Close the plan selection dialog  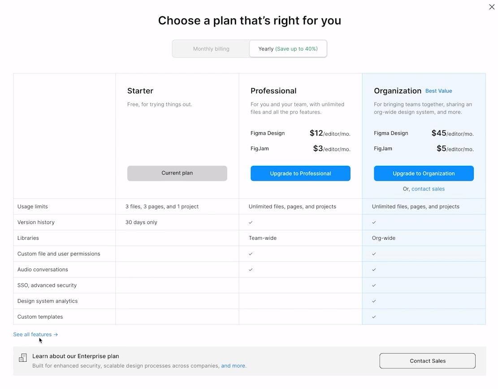tap(492, 7)
